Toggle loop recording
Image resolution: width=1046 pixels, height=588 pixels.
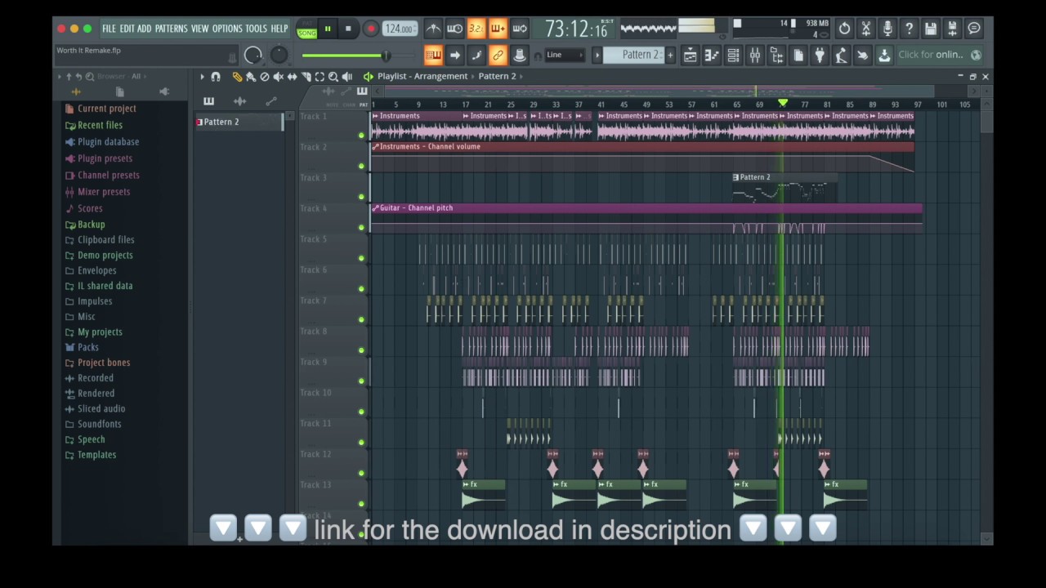coord(520,29)
